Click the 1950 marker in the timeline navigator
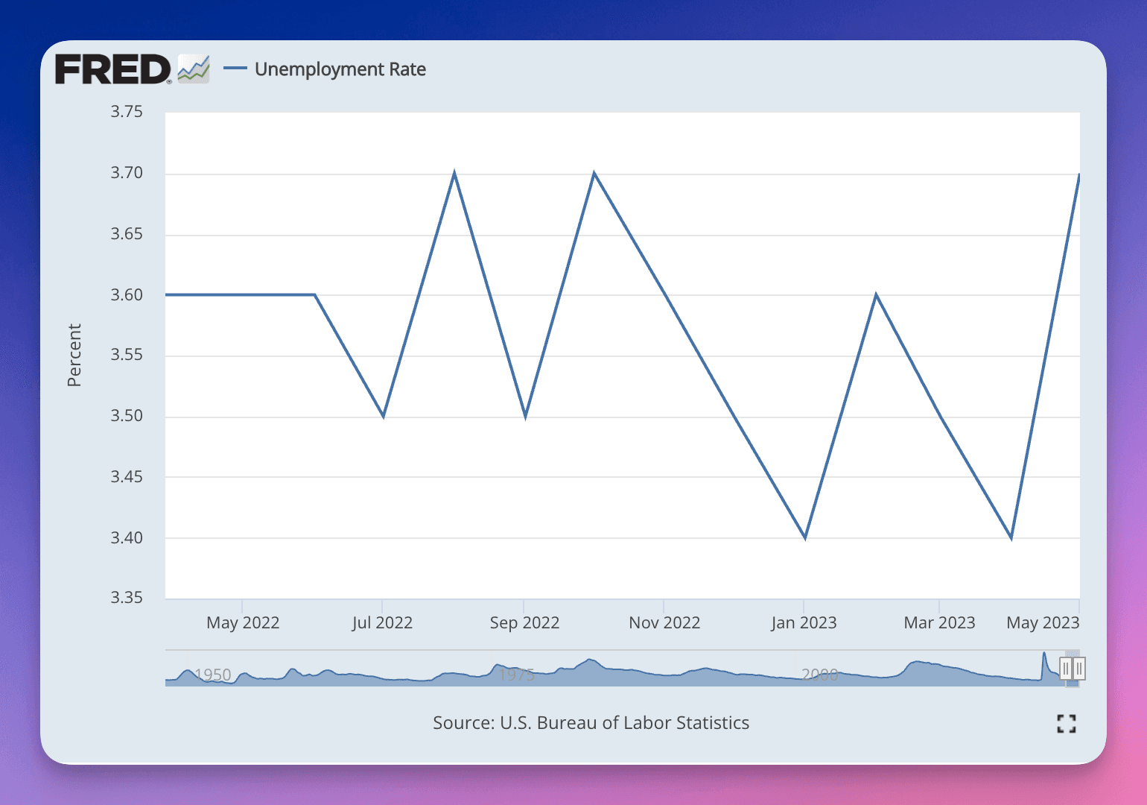Image resolution: width=1147 pixels, height=805 pixels. (x=212, y=675)
